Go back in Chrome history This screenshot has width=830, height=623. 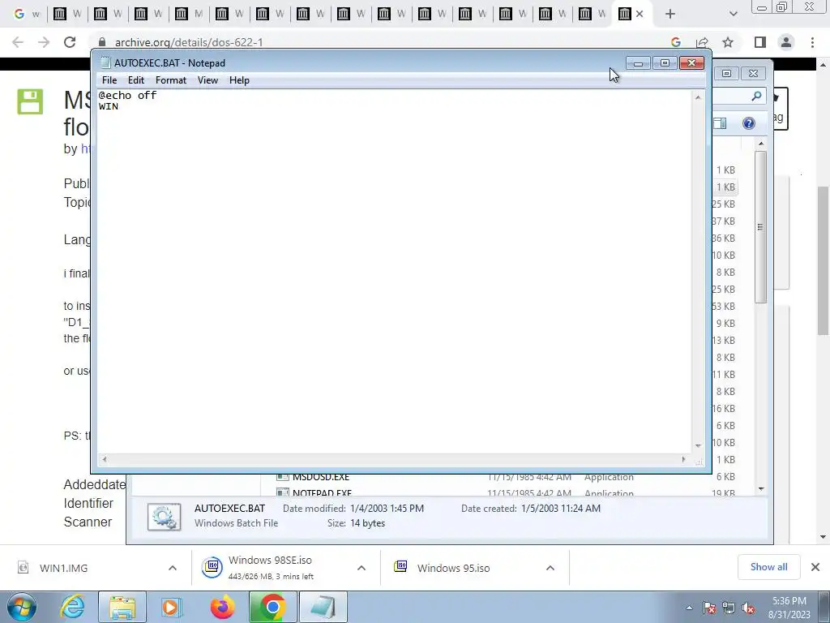tap(18, 42)
